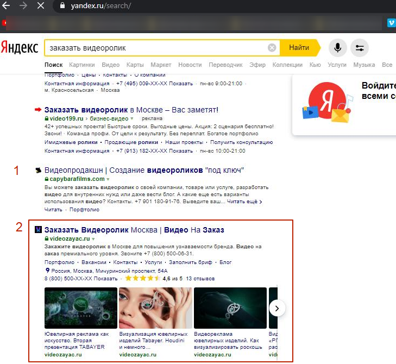This screenshot has width=396, height=364.
Task: Open the Houdini jewelry visualization thumbnail
Action: tap(155, 308)
